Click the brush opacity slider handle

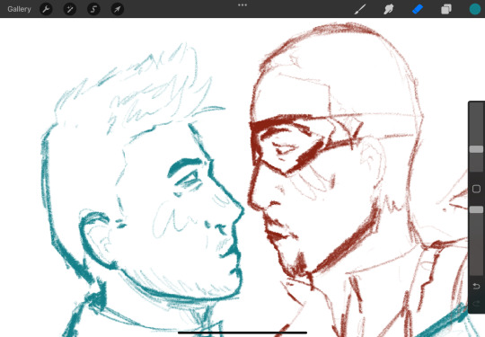coord(476,209)
